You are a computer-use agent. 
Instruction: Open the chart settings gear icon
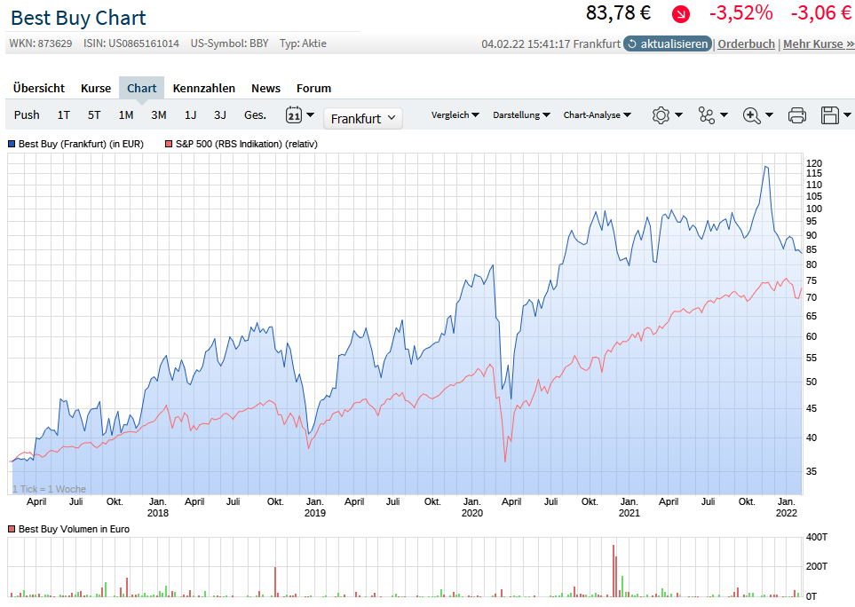click(x=661, y=115)
